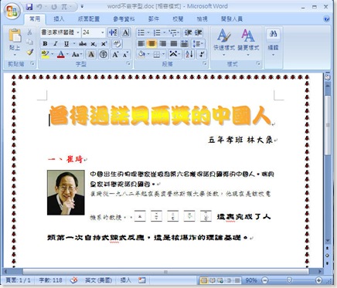Apply distributed alignment
The height and width of the screenshot is (288, 337).
pyautogui.click(x=185, y=44)
